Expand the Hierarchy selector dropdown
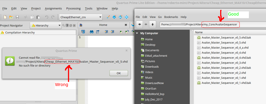This screenshot has height=104, width=266. (x=46, y=26)
